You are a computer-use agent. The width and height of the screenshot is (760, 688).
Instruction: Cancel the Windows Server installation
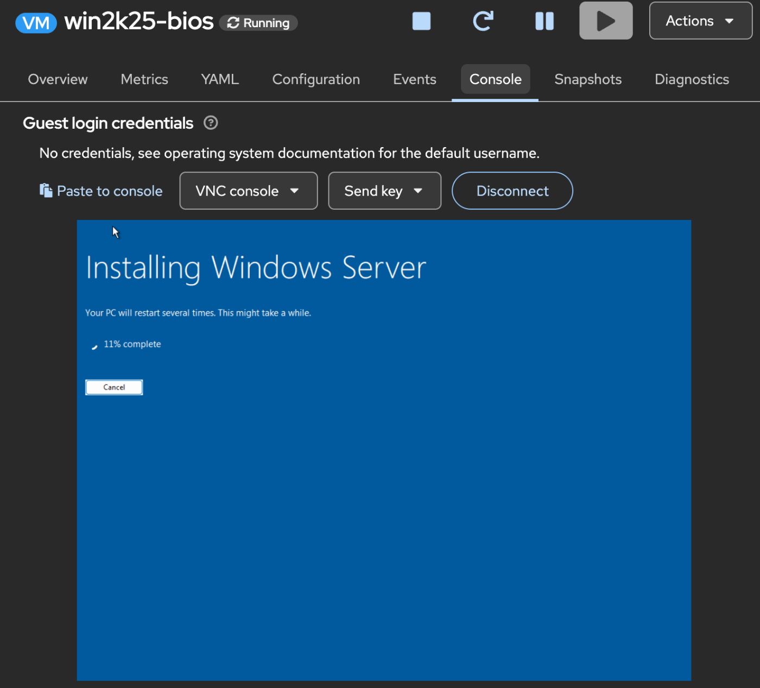point(113,387)
